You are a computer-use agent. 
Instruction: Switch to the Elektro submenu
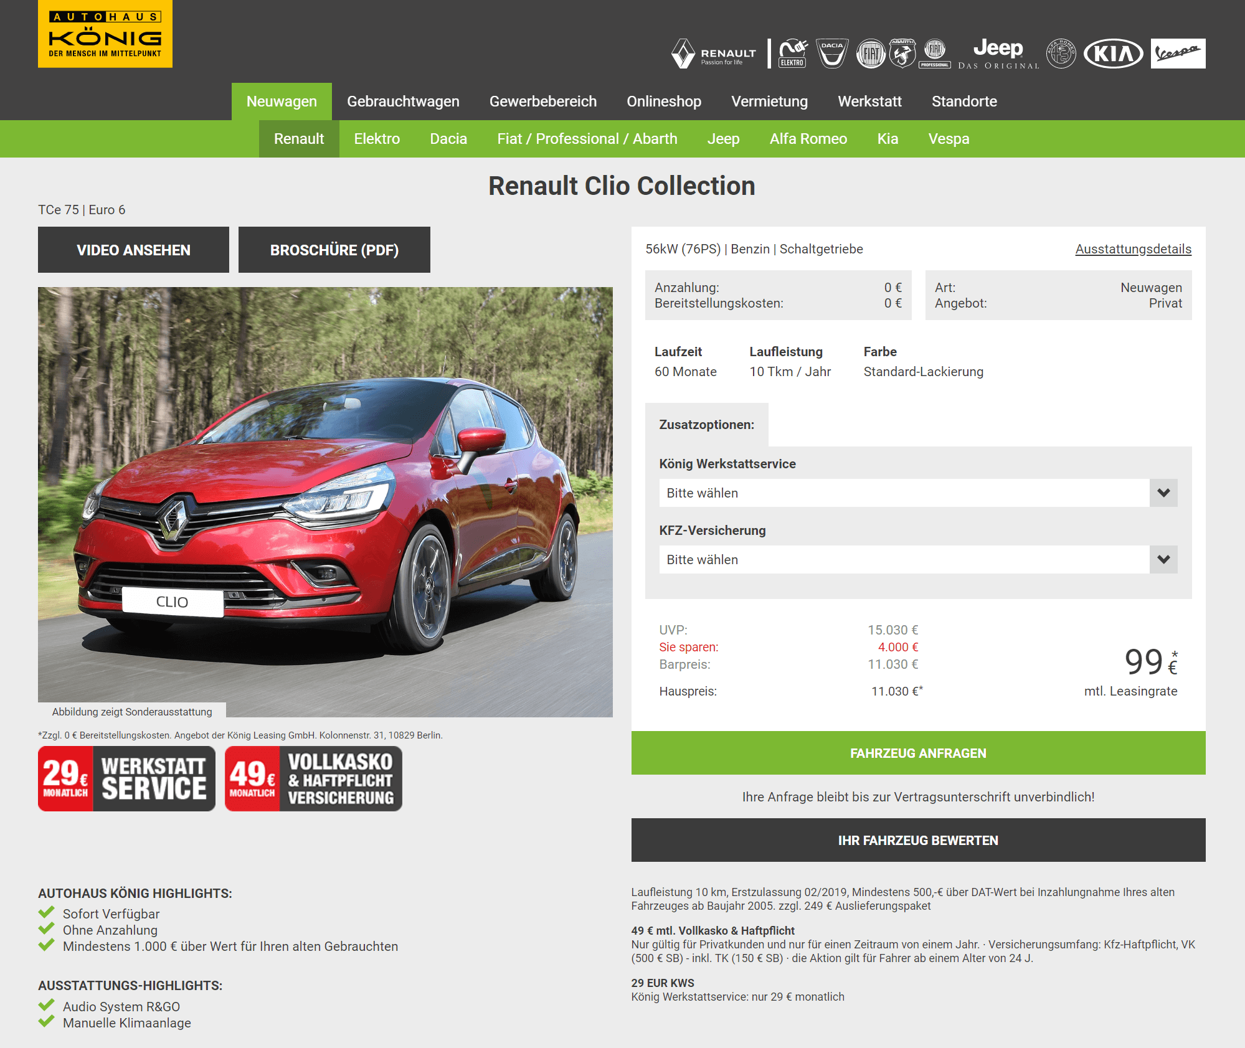tap(377, 139)
